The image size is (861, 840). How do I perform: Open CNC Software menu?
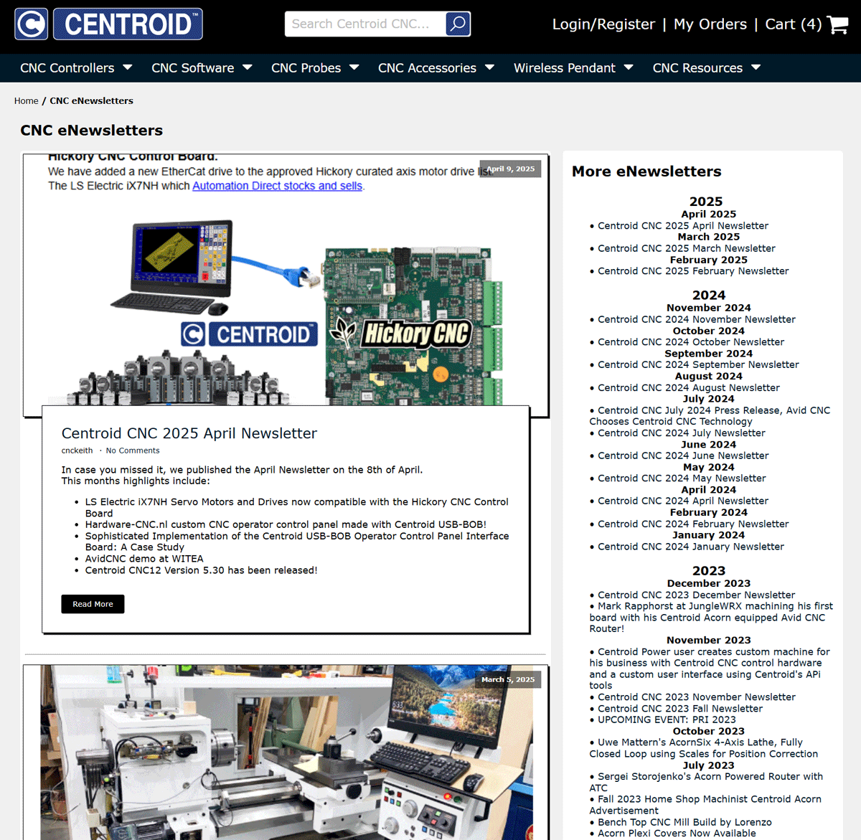tap(193, 68)
